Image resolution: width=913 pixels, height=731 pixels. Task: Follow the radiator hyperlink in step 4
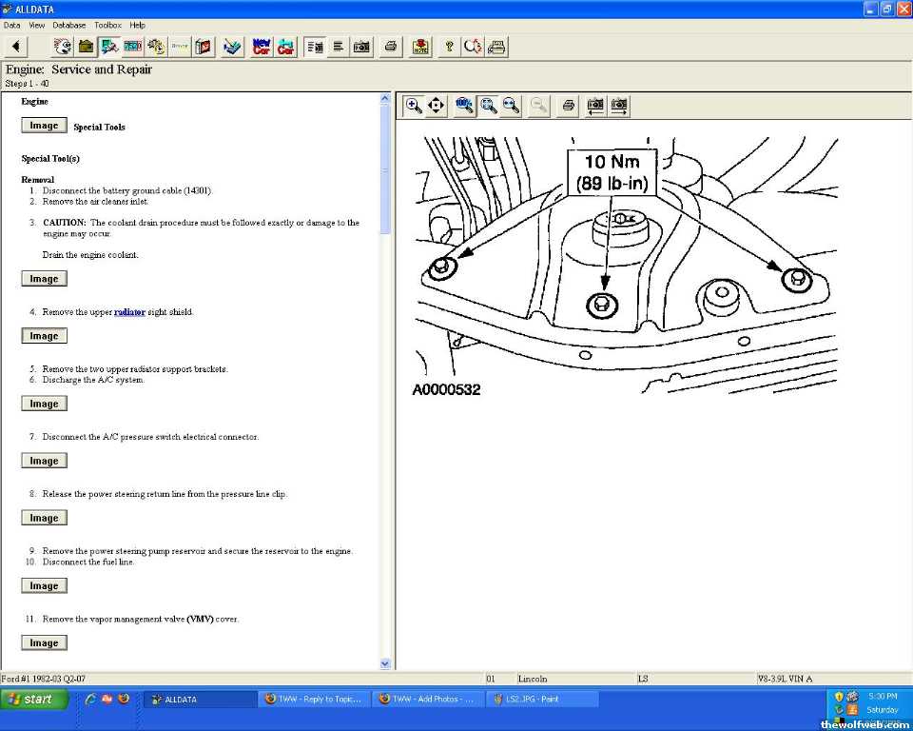point(129,312)
